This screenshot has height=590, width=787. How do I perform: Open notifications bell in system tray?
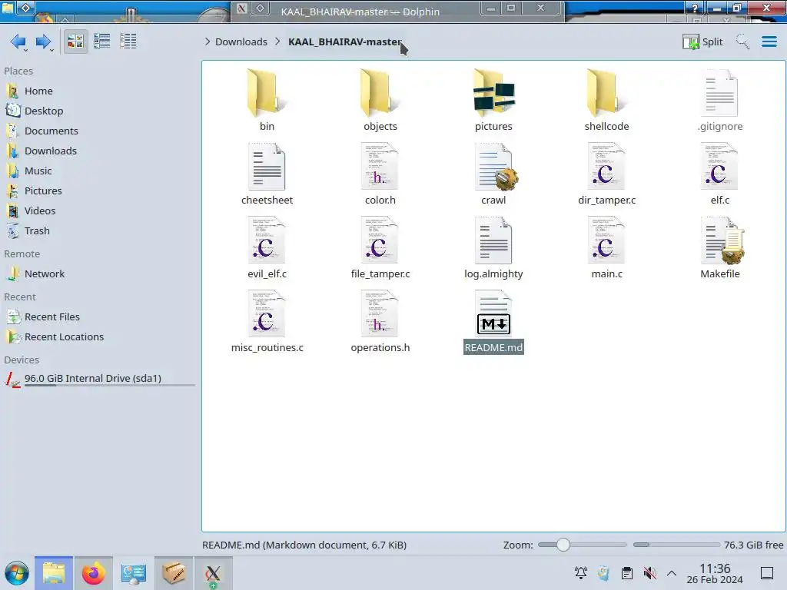coord(581,572)
